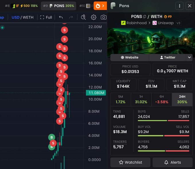This screenshot has height=169, width=195.
Task: Click the BUYERS 4,756 value
Action: [x=143, y=147]
